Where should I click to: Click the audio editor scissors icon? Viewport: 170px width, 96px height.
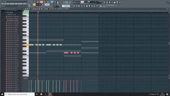pos(107,2)
